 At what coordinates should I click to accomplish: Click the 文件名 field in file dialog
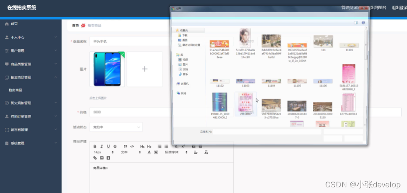tap(267, 131)
